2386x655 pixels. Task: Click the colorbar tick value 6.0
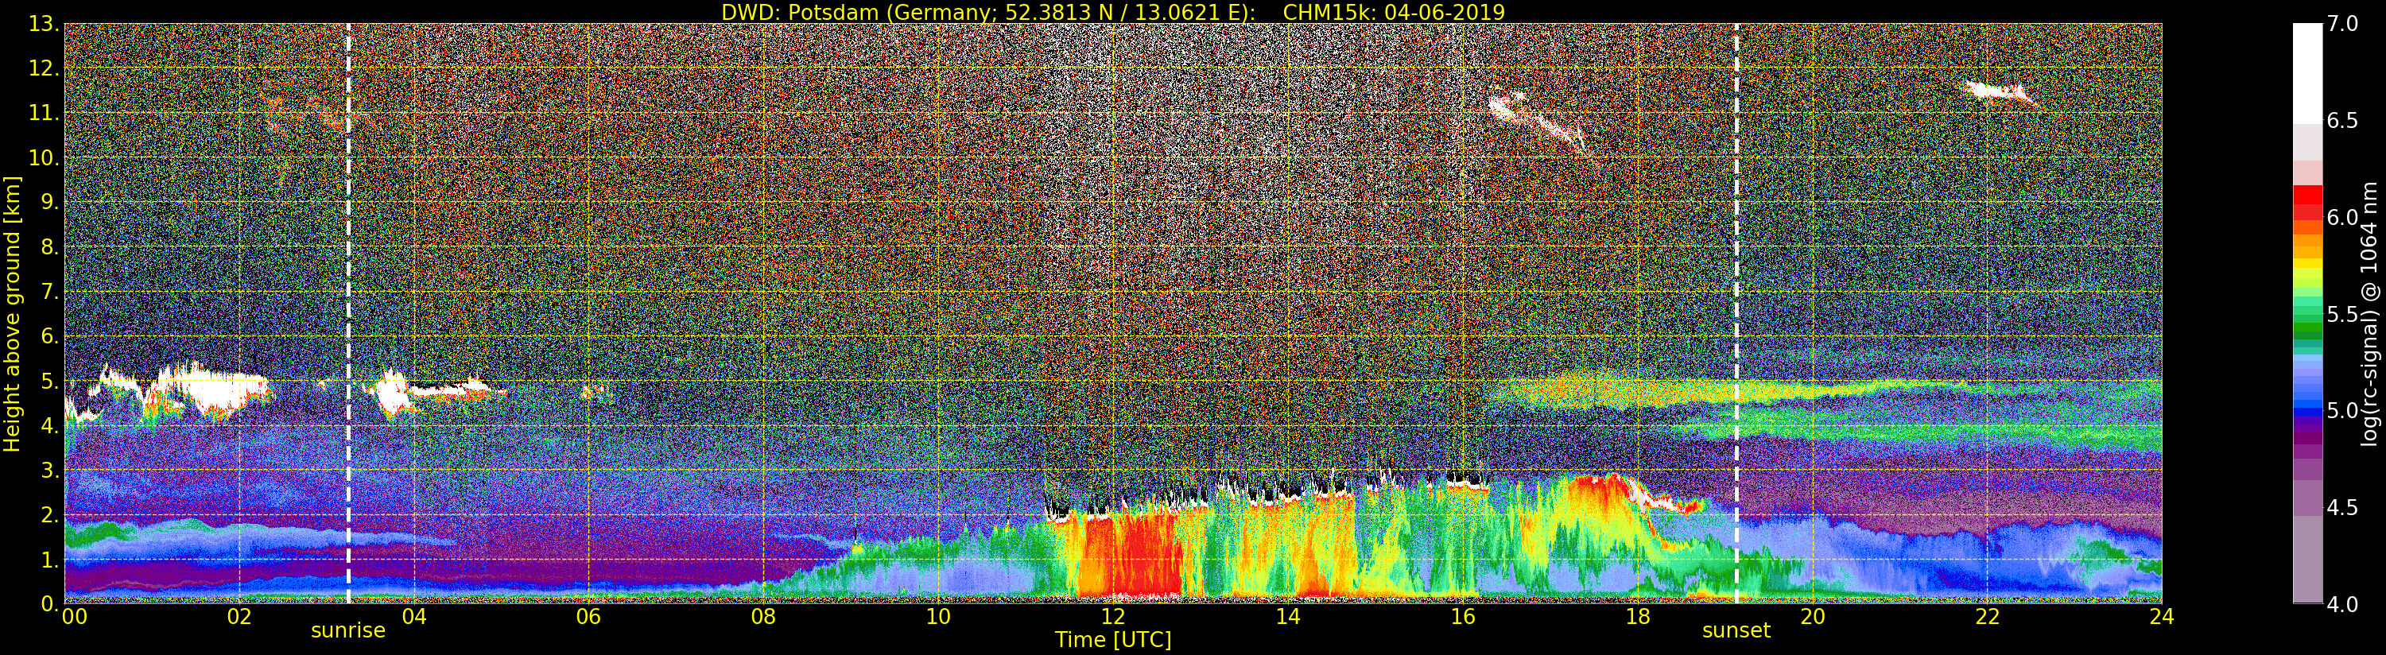point(2342,218)
